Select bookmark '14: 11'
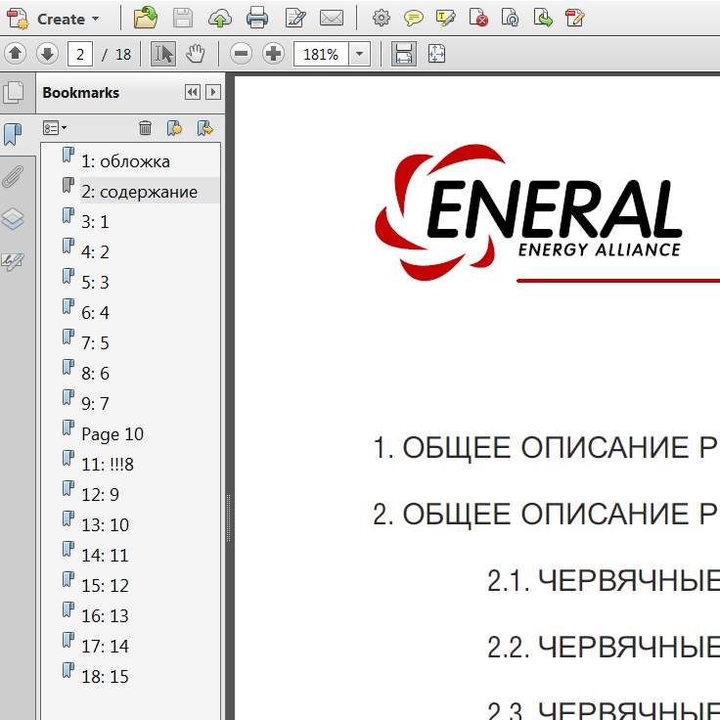 (105, 556)
